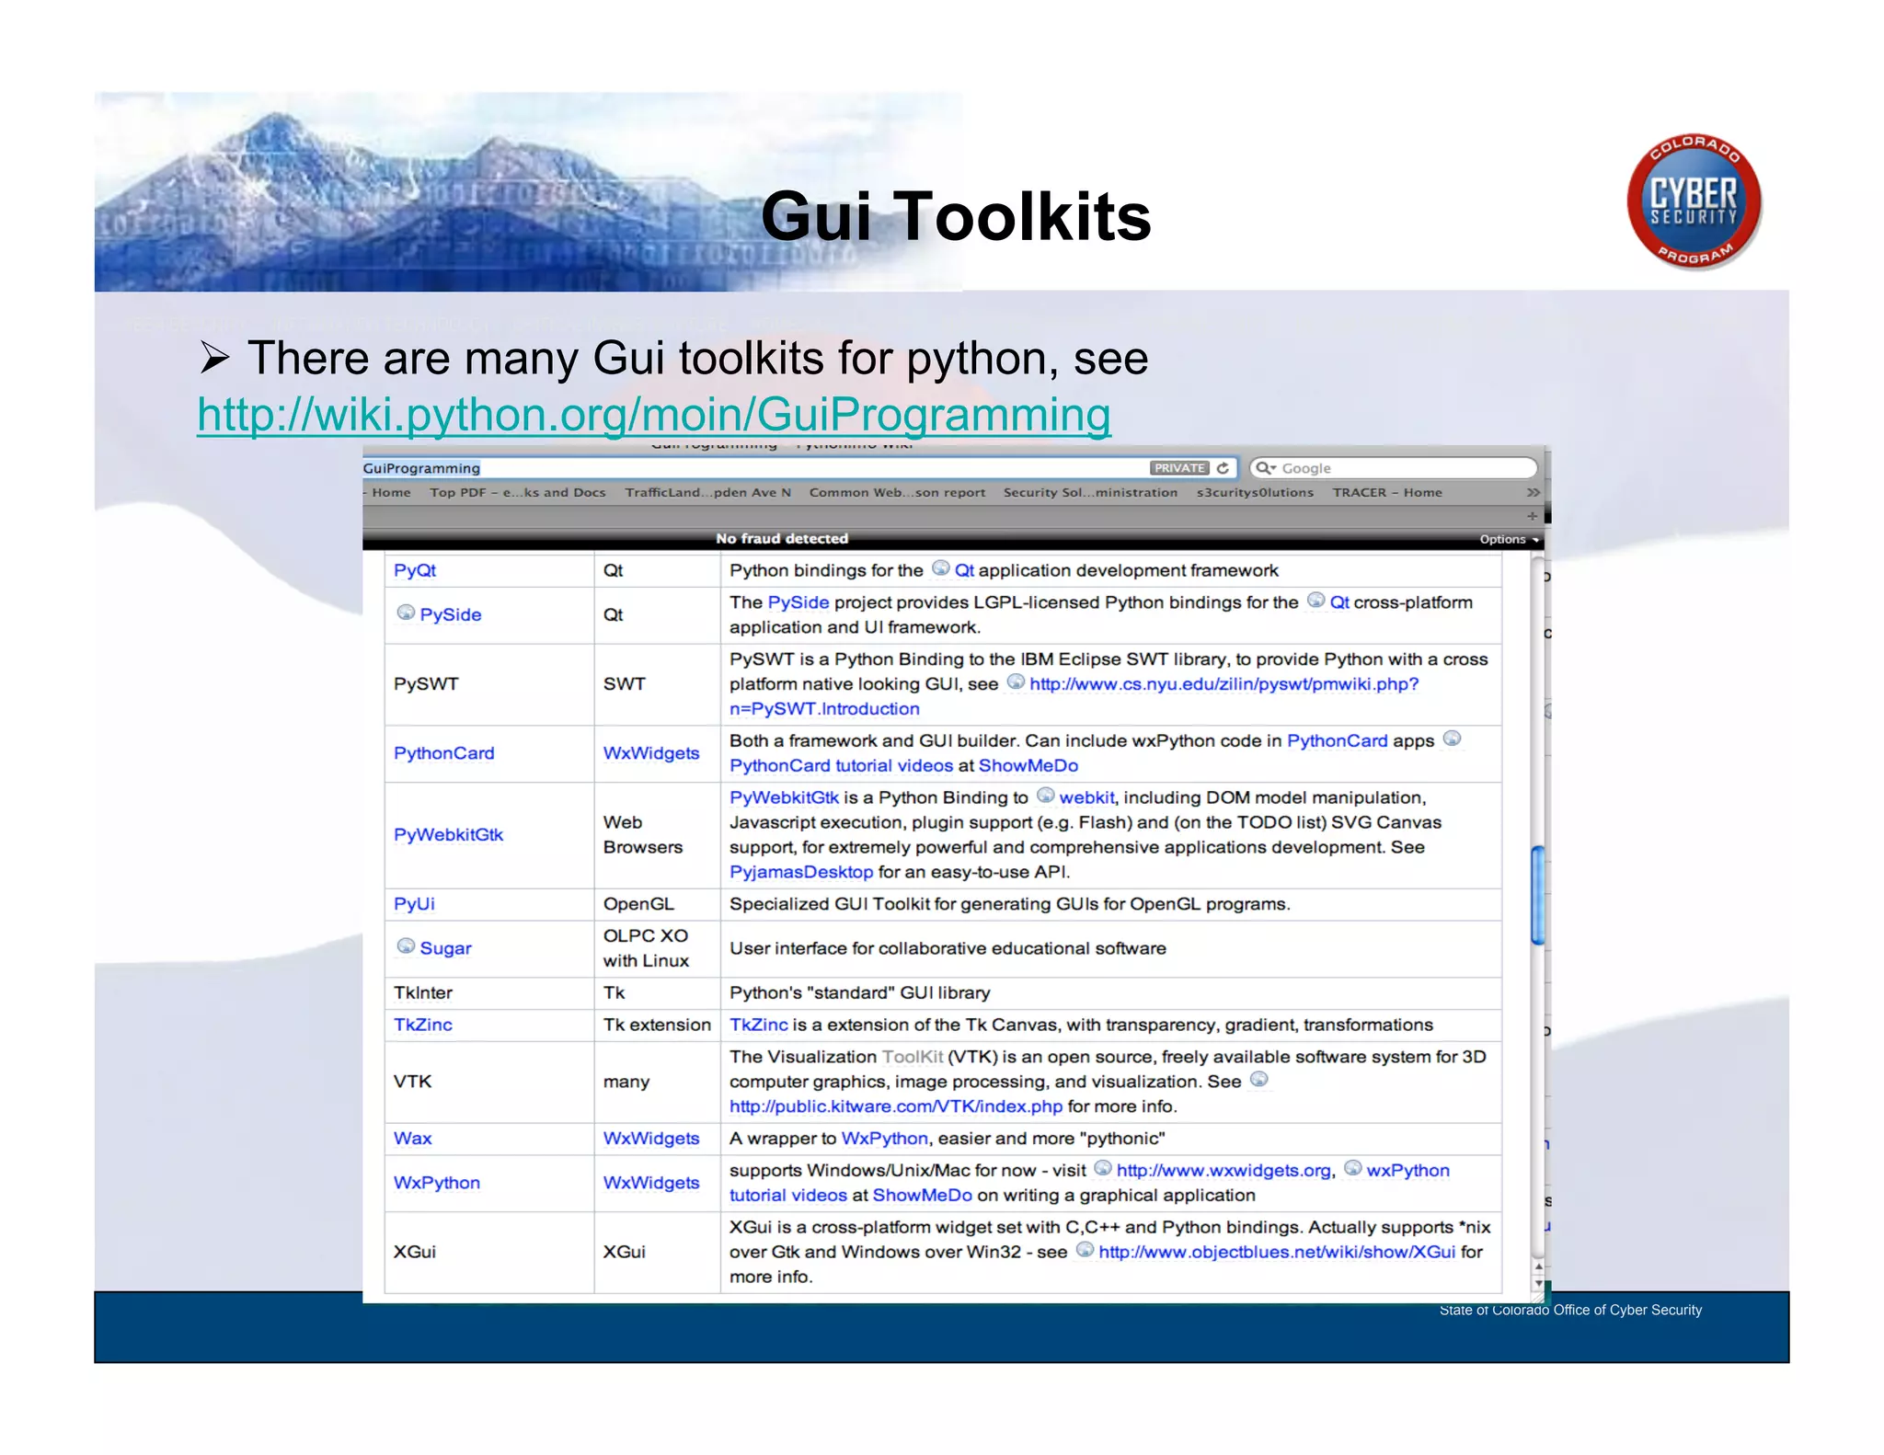Image resolution: width=1884 pixels, height=1455 pixels.
Task: Open the PythonCard link in first column
Action: click(444, 753)
